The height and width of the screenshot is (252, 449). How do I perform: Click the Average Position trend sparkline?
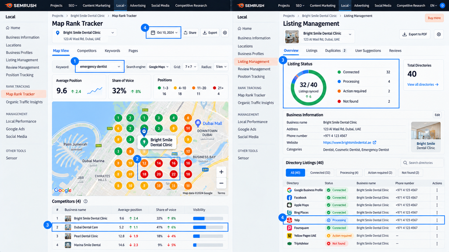(x=95, y=91)
